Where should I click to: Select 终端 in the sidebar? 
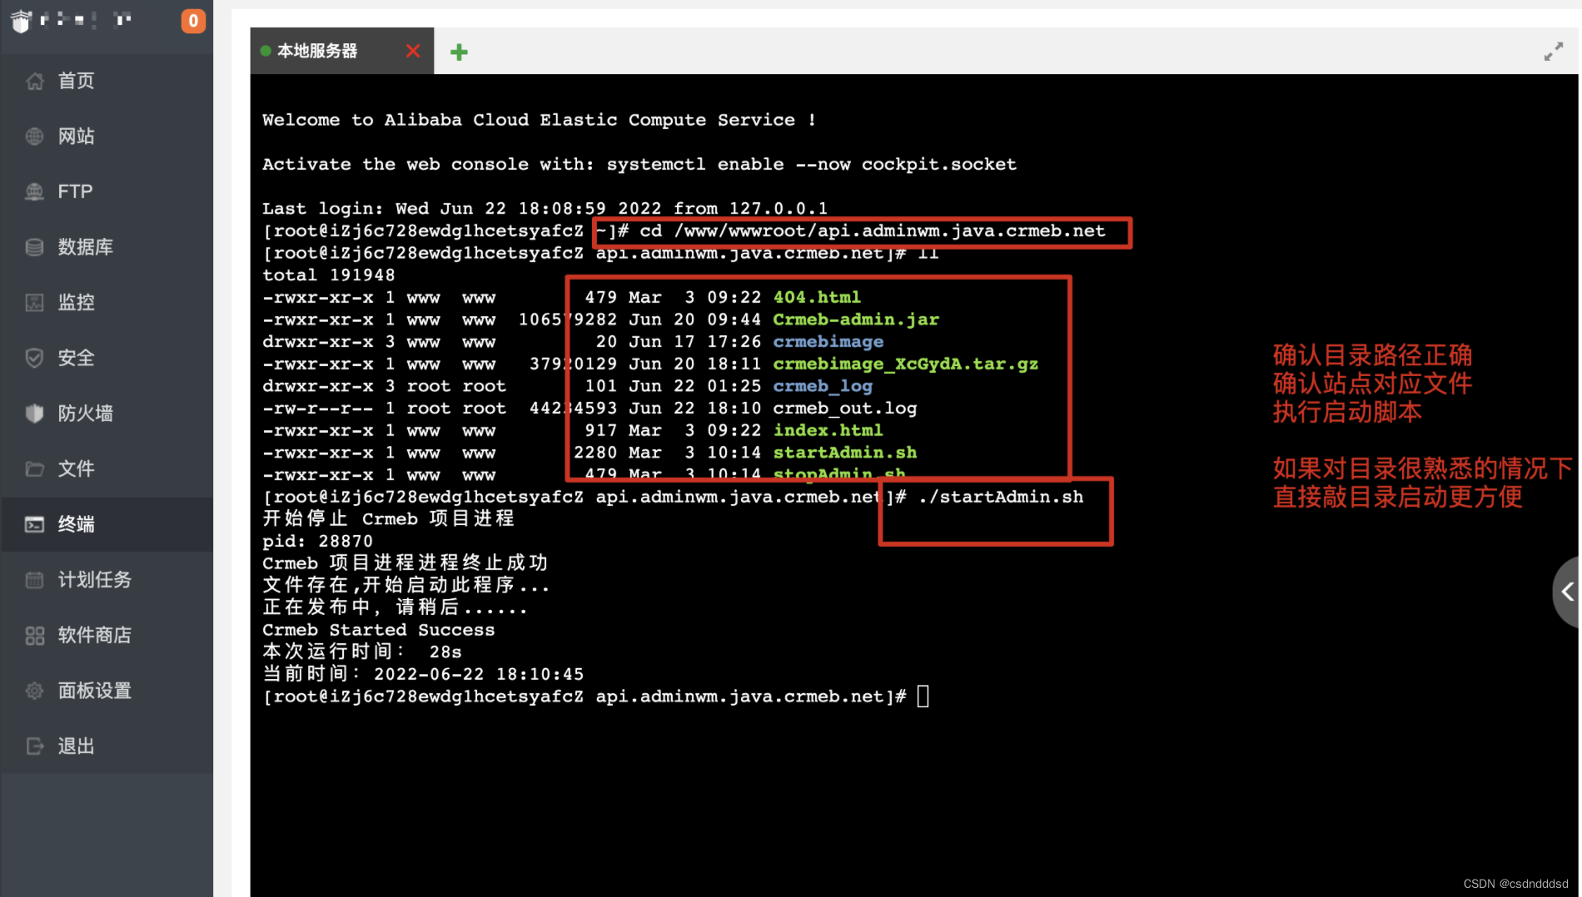[107, 524]
